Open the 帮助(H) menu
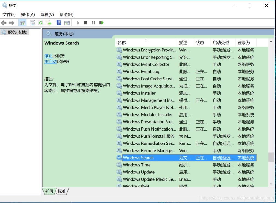 click(x=66, y=14)
